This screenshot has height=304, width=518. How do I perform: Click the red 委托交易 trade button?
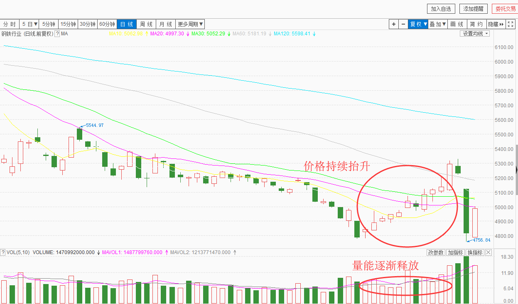[504, 9]
